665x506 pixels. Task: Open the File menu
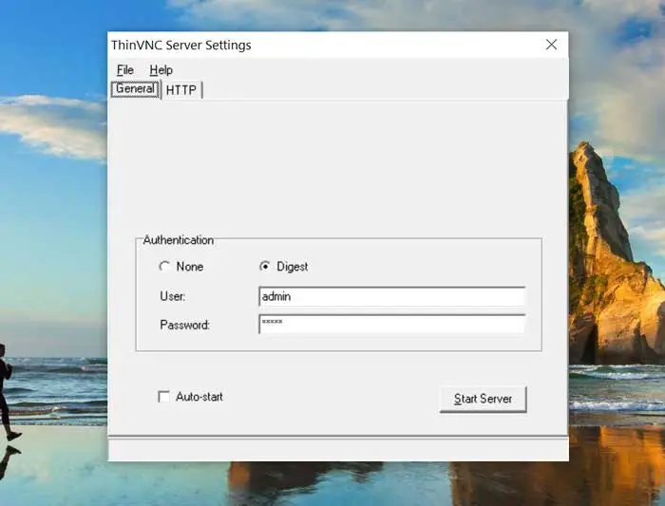(x=125, y=70)
